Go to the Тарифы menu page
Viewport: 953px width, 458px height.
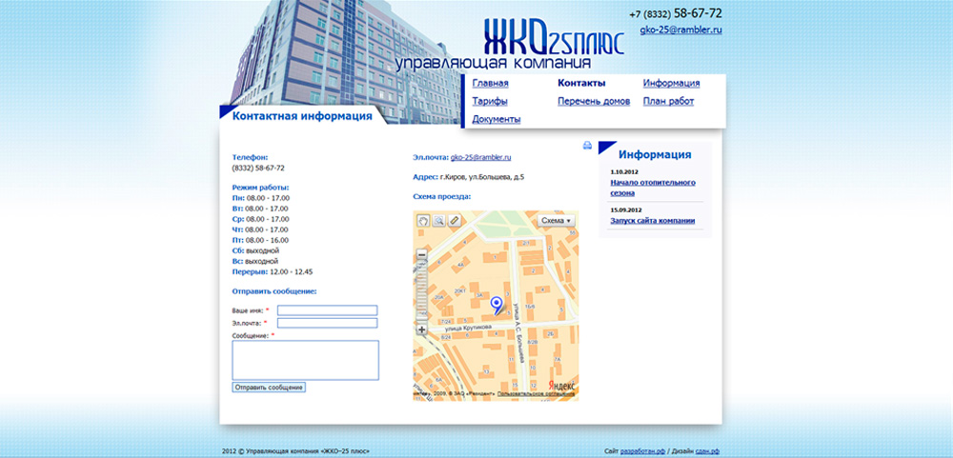489,101
